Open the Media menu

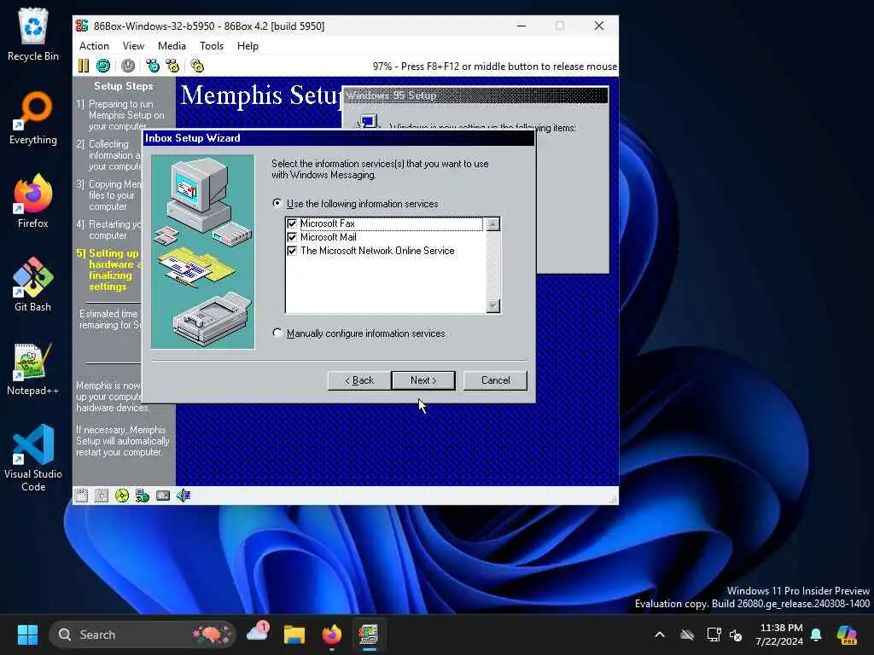pyautogui.click(x=172, y=46)
